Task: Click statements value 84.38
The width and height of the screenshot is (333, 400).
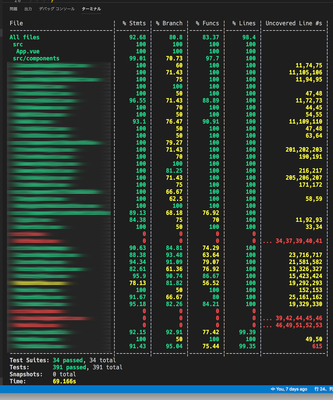Action: pos(138,219)
